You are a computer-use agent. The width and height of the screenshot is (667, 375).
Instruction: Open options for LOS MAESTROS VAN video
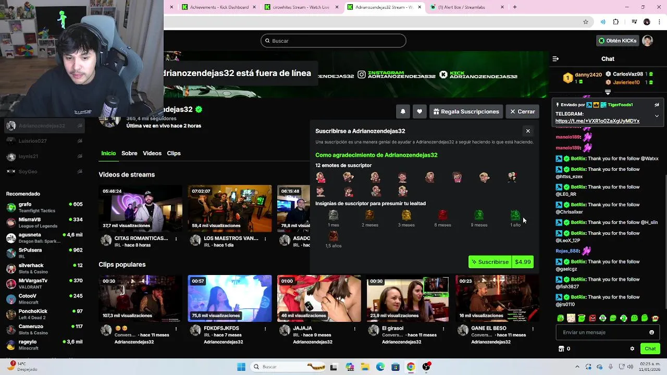(265, 239)
